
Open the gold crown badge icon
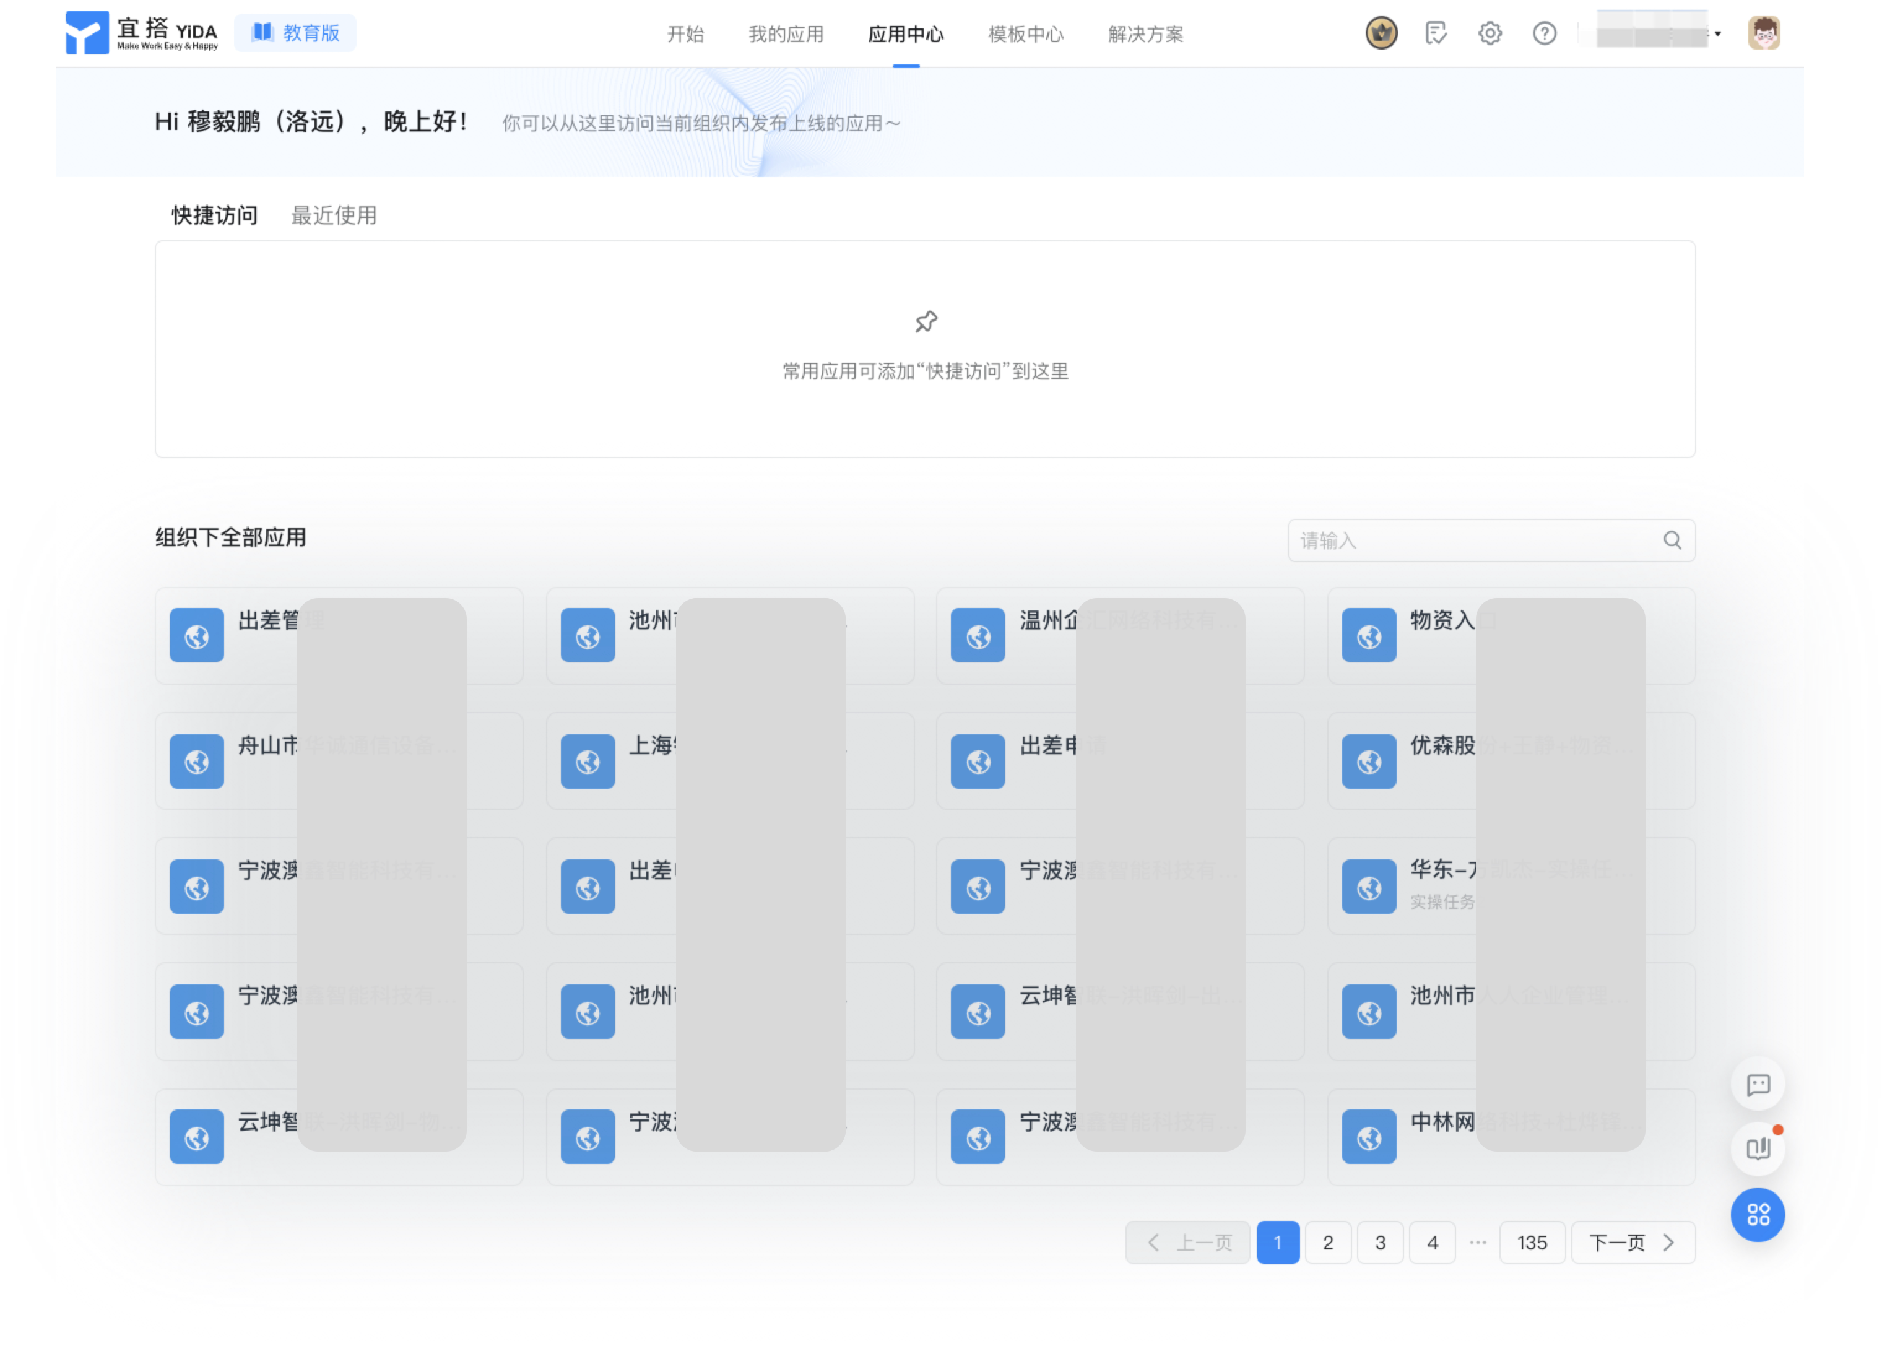pos(1381,33)
